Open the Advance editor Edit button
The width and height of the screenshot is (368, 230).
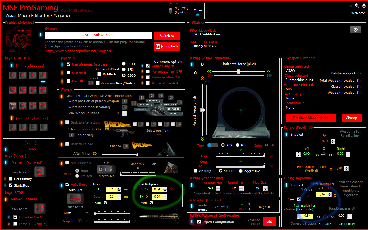point(269,221)
